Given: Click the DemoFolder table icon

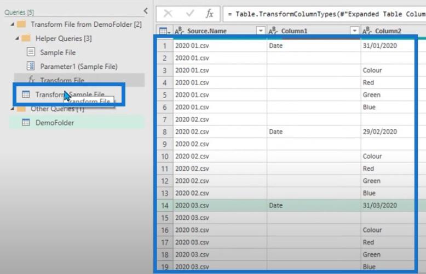Looking at the screenshot, I should 26,122.
